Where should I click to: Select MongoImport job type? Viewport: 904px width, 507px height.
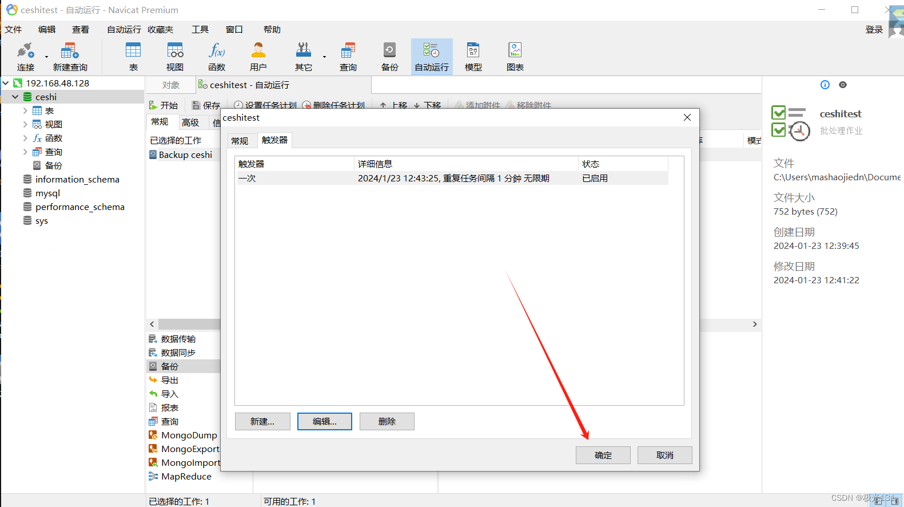click(x=184, y=462)
